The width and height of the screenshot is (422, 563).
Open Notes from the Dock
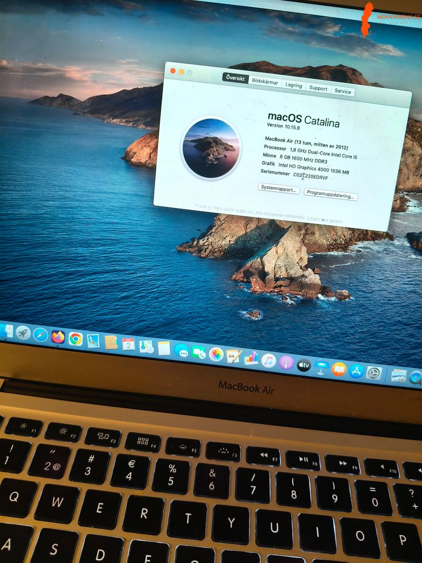tap(164, 348)
